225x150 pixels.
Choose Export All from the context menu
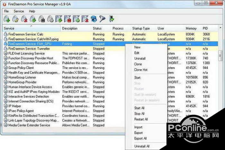(x=140, y=138)
